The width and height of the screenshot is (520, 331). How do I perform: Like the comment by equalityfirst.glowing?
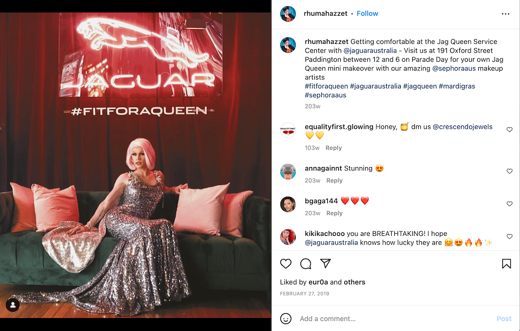point(509,130)
